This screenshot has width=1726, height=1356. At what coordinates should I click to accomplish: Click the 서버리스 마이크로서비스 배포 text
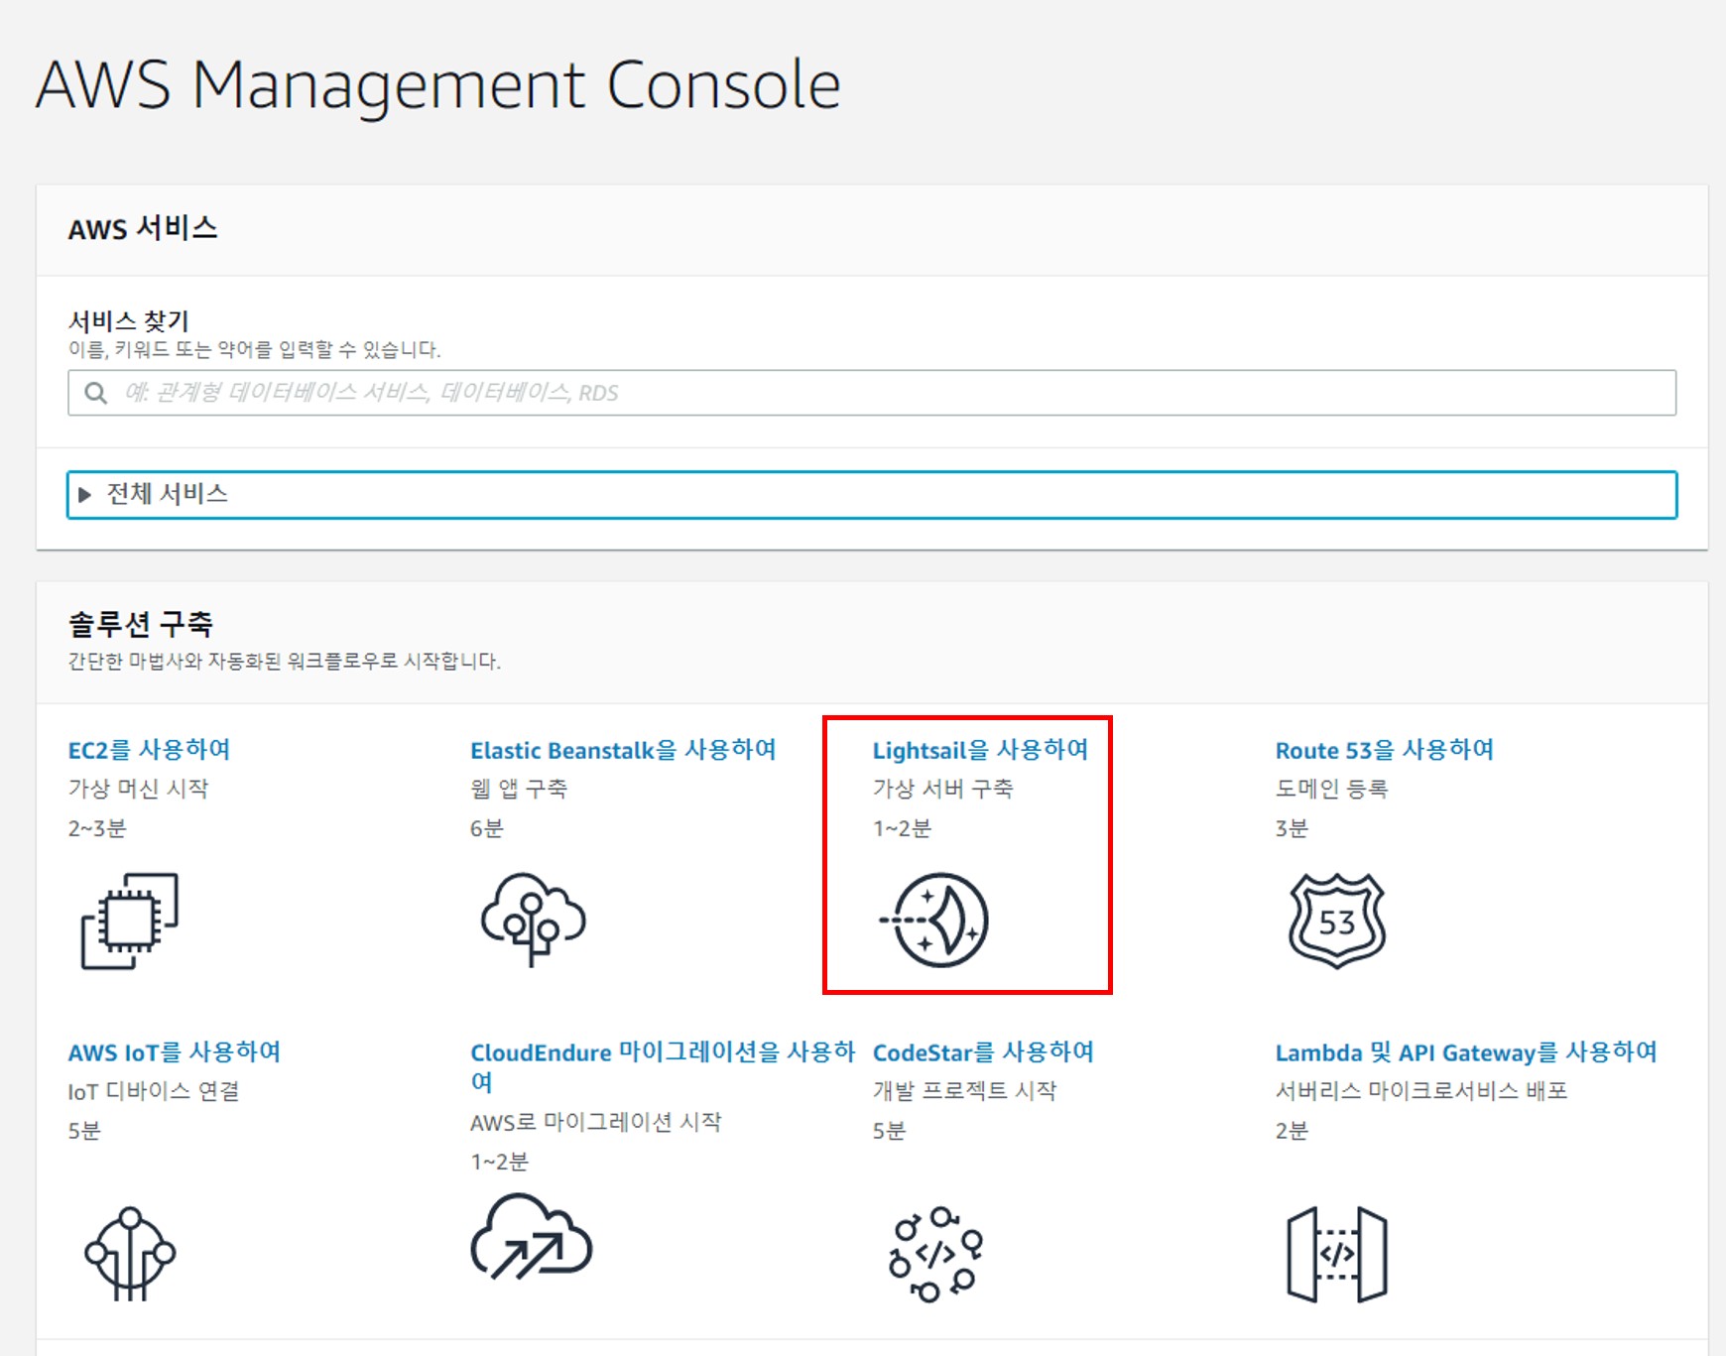tap(1421, 1091)
